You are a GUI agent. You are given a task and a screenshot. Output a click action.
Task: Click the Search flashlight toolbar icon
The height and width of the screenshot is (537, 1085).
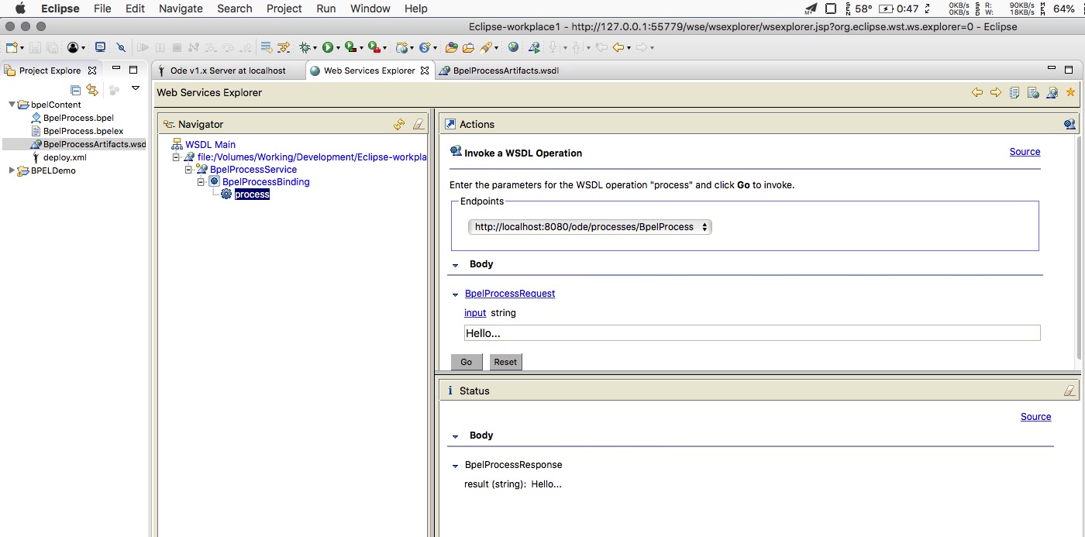[x=487, y=47]
